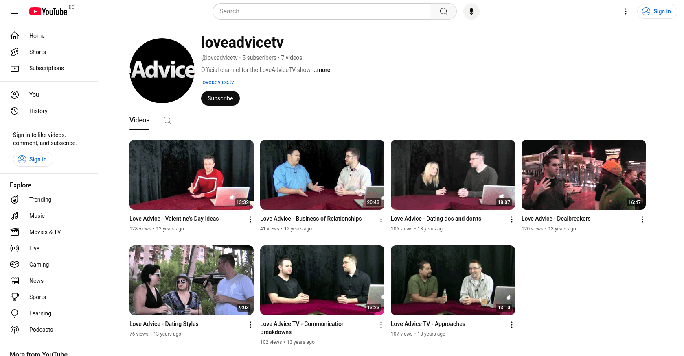Expand channel description with ...more

click(321, 70)
